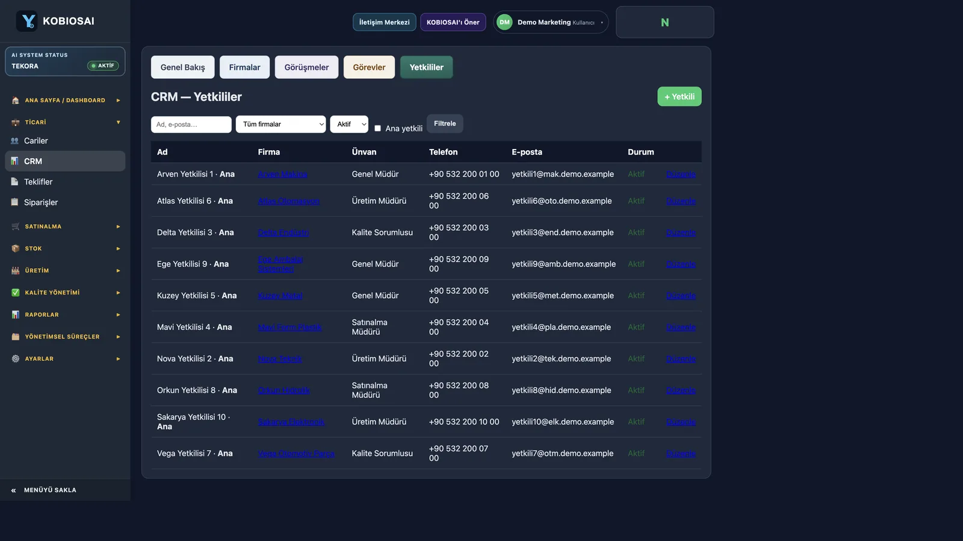Image resolution: width=963 pixels, height=541 pixels.
Task: Switch to the Firmalar tab
Action: tap(244, 67)
